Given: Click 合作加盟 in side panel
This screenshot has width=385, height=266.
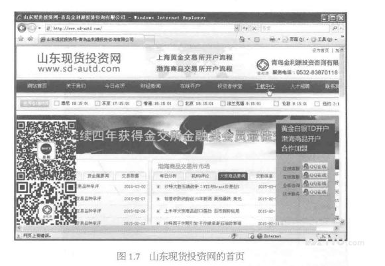Looking at the screenshot, I should tap(294, 149).
